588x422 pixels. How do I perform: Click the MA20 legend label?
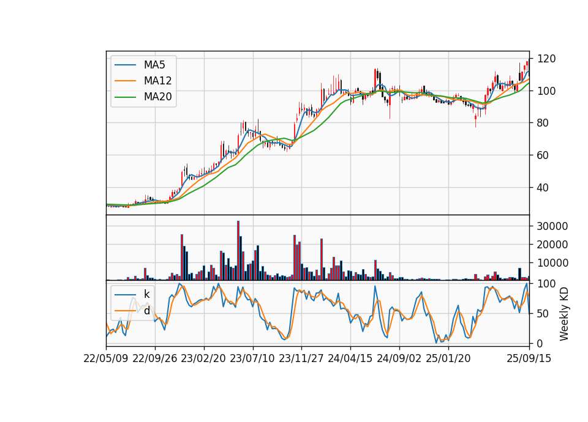click(x=157, y=97)
